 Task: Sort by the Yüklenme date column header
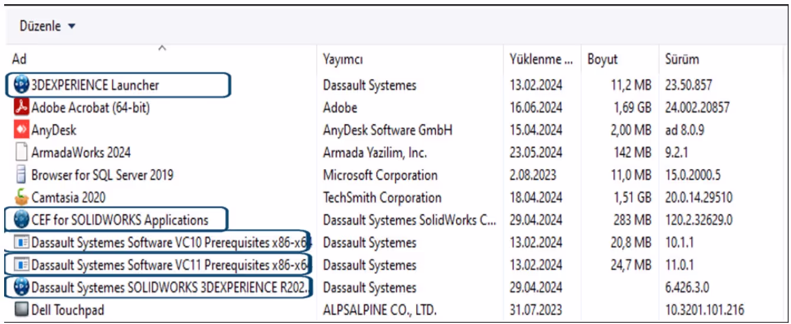[x=540, y=59]
